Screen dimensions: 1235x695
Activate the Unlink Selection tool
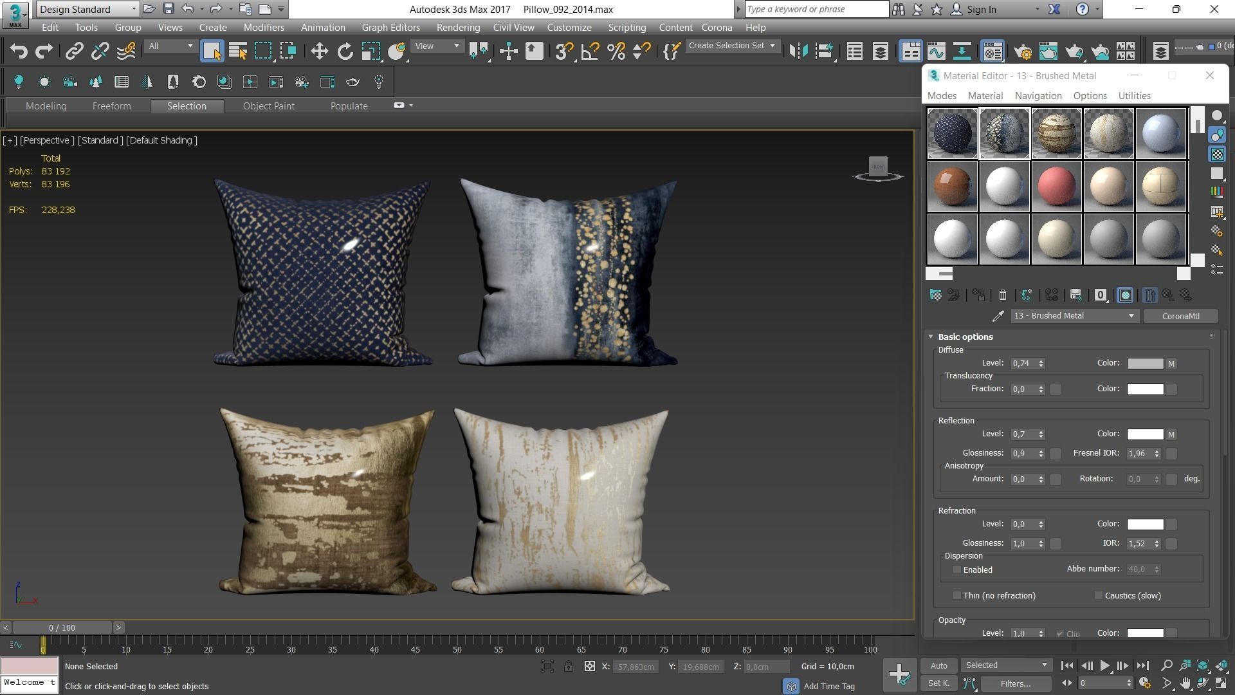[100, 51]
